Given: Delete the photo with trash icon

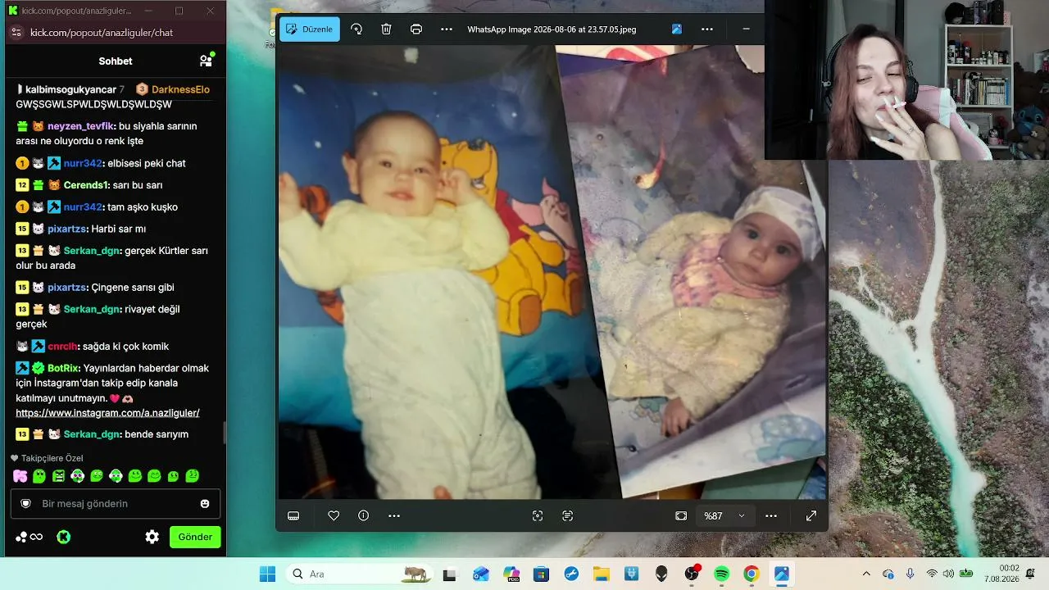Looking at the screenshot, I should (x=386, y=29).
